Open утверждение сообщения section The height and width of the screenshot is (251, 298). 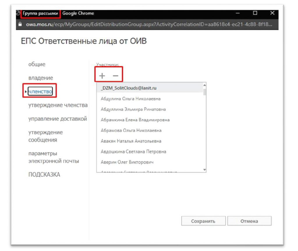click(x=45, y=136)
